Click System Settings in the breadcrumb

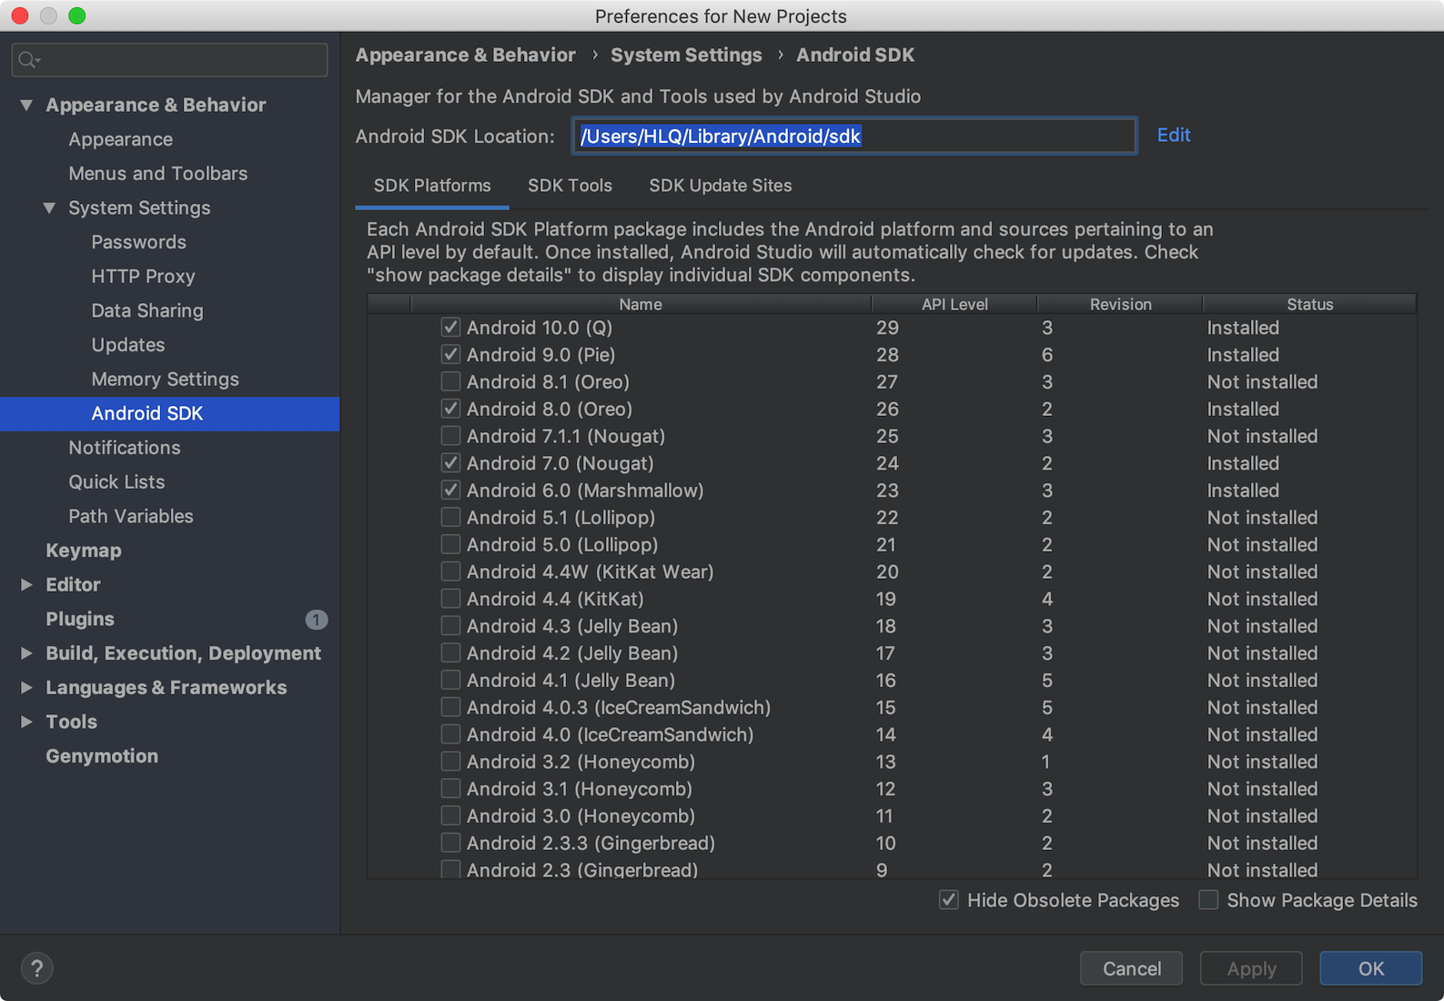coord(686,56)
